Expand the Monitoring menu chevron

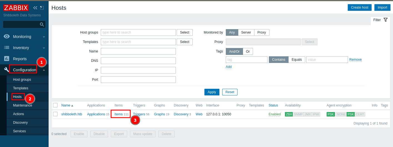tap(44, 37)
